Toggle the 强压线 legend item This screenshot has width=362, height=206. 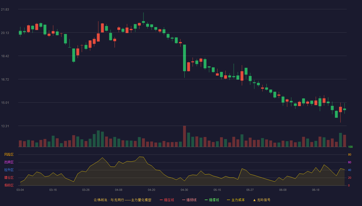pos(167,200)
